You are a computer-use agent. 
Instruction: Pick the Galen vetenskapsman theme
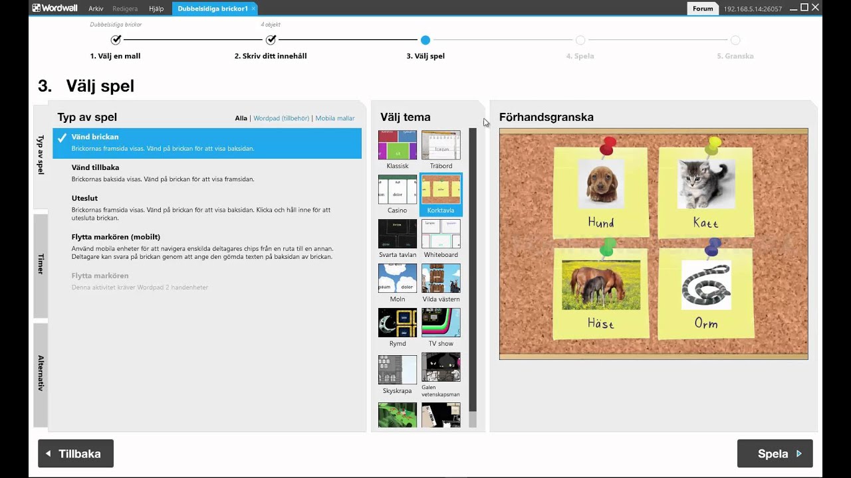click(441, 368)
